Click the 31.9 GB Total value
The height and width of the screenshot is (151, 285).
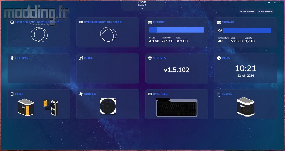(181, 41)
